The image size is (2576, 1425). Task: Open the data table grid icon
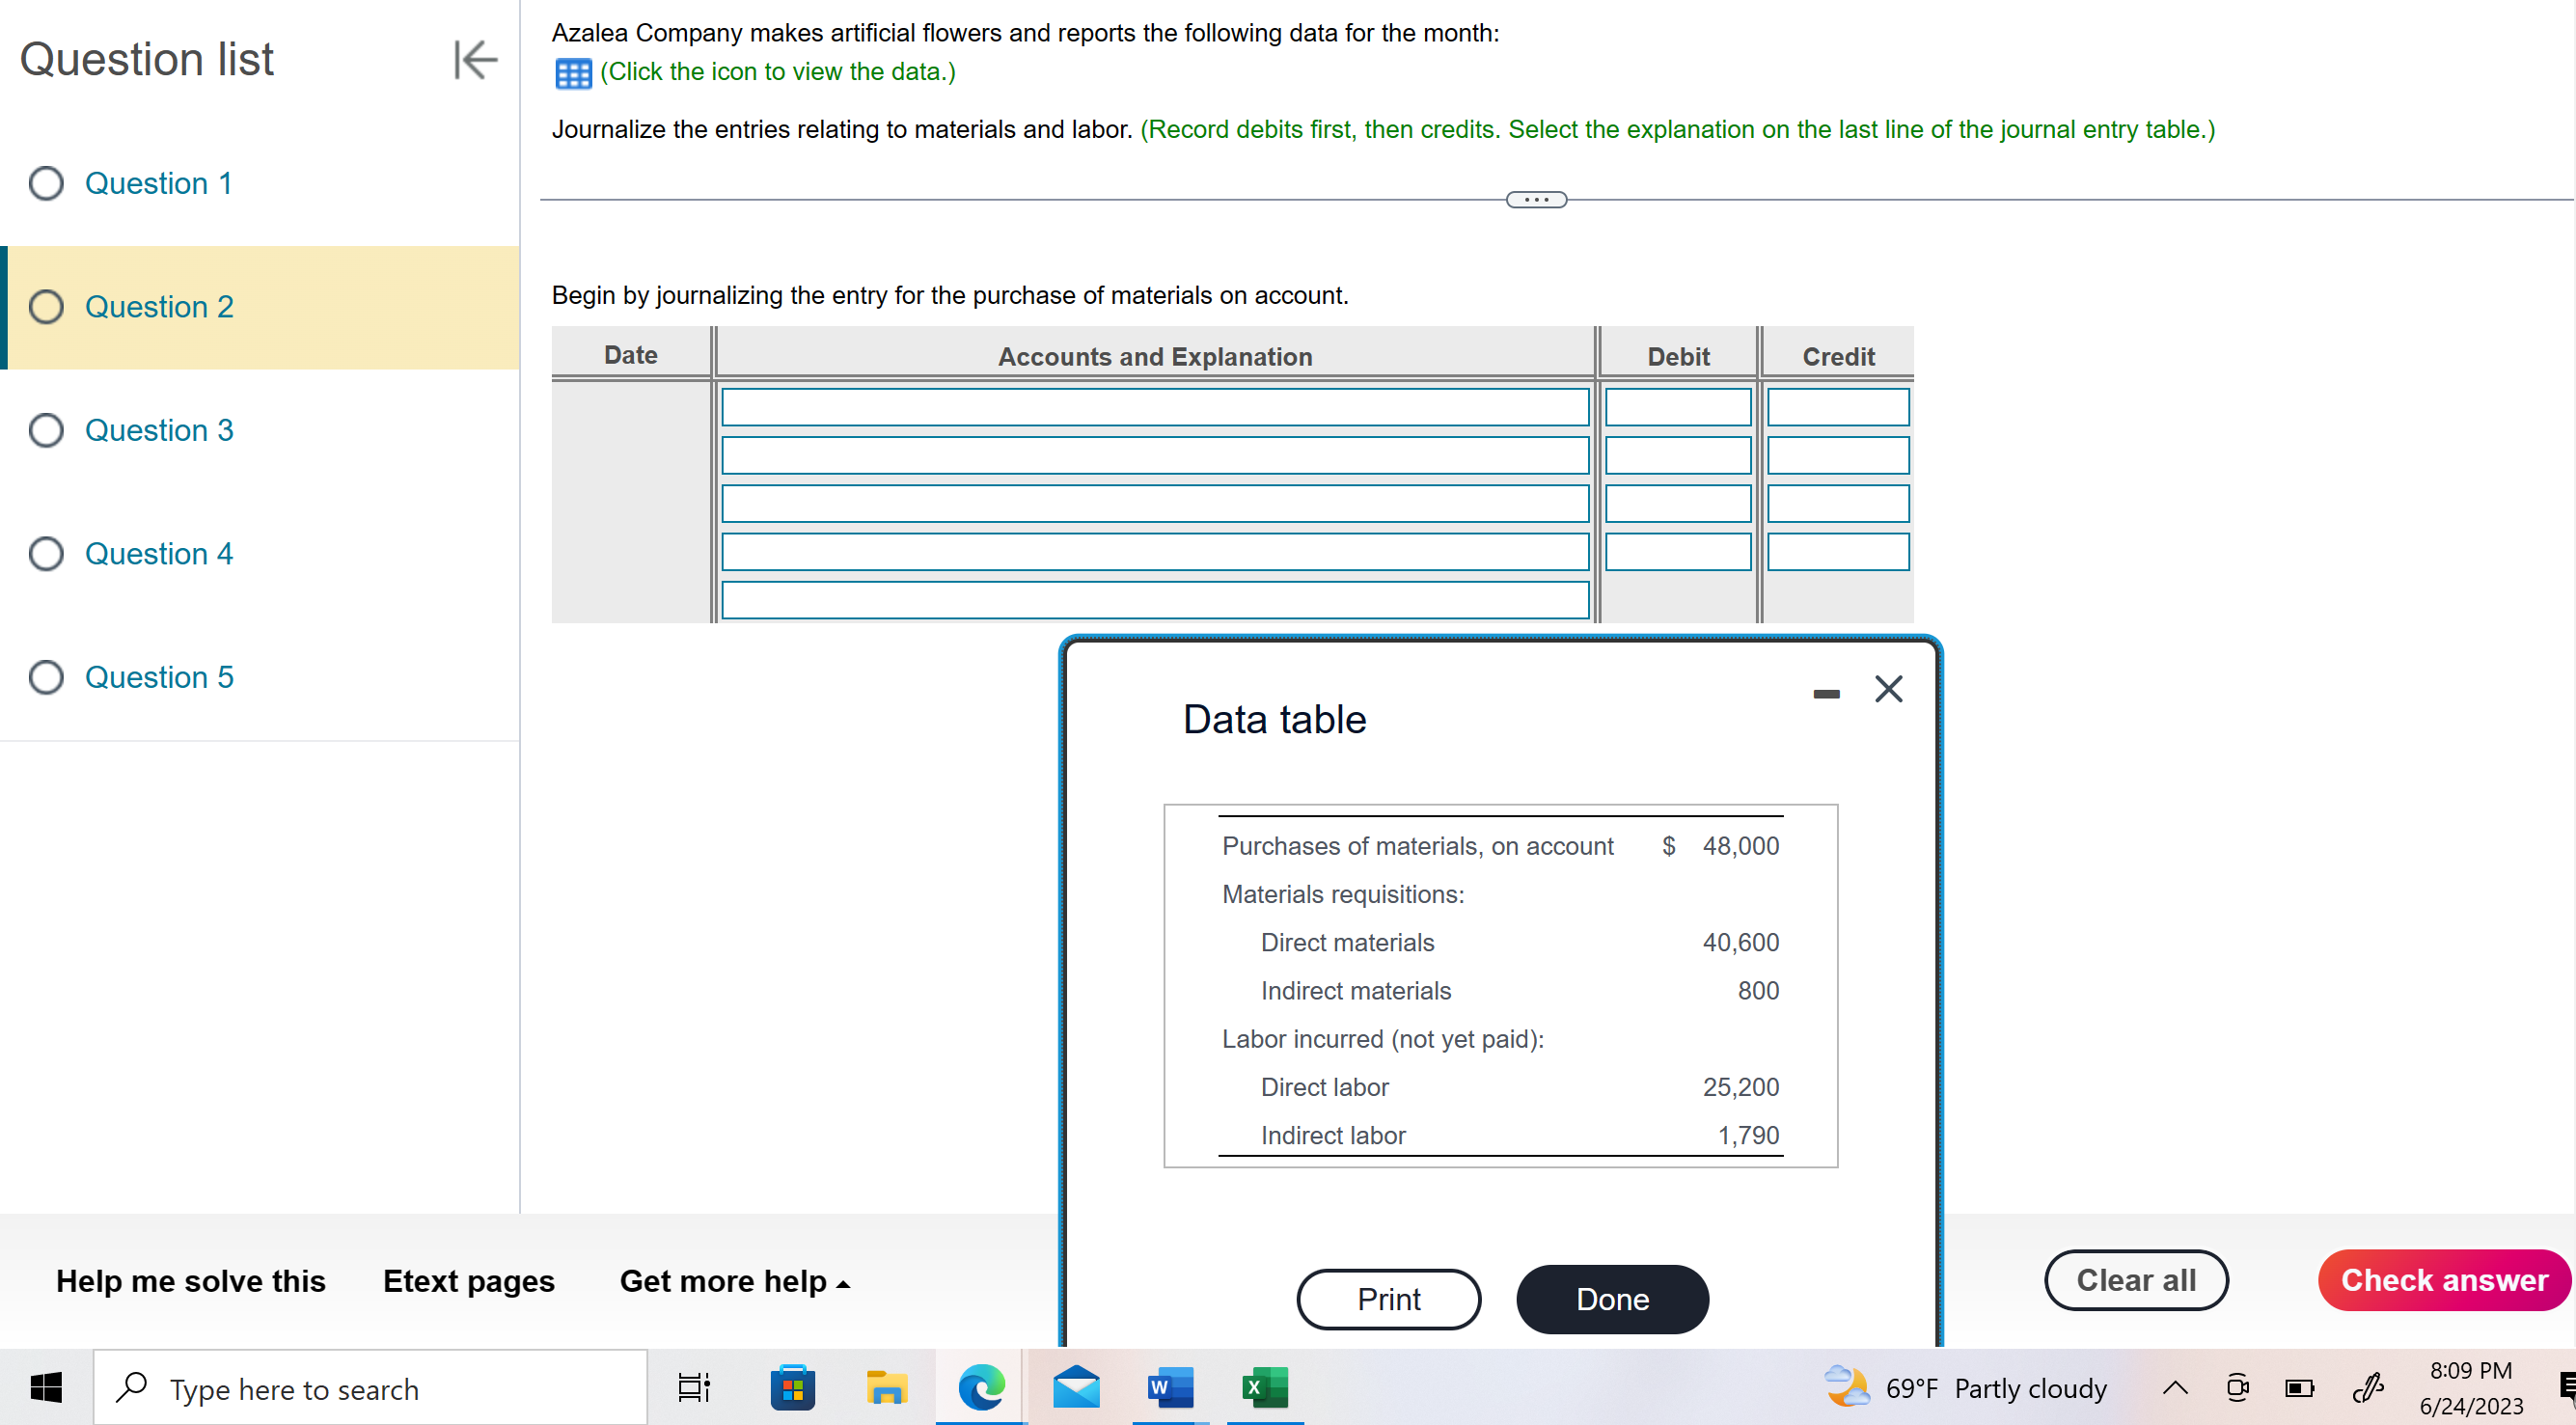[573, 73]
